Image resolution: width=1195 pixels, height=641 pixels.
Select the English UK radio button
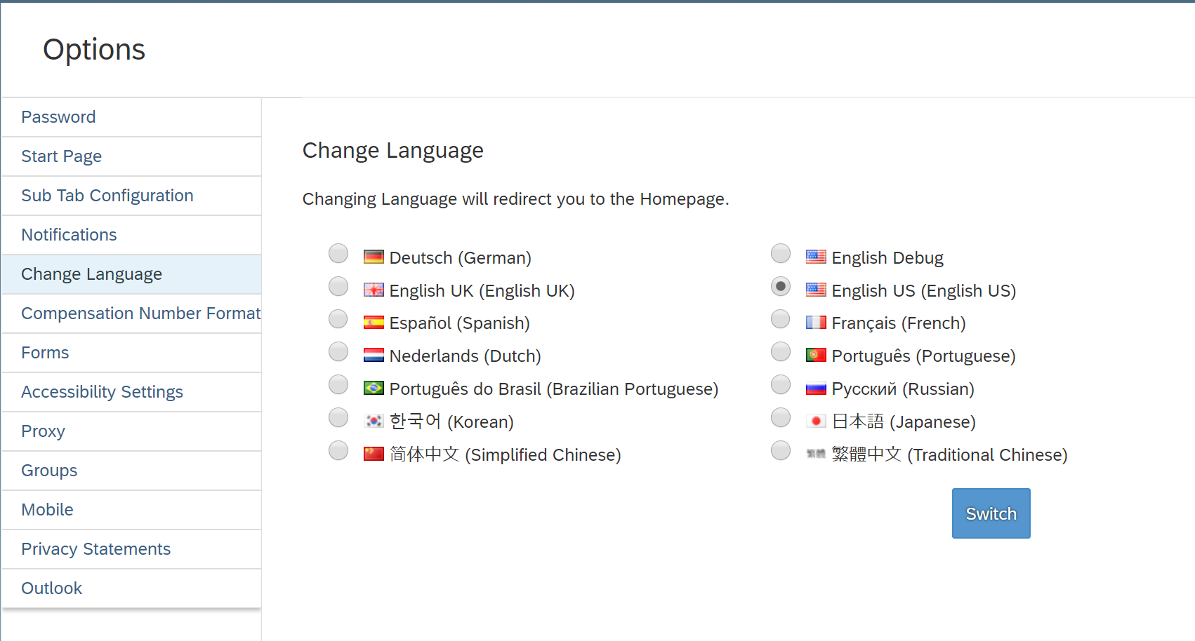coord(338,286)
